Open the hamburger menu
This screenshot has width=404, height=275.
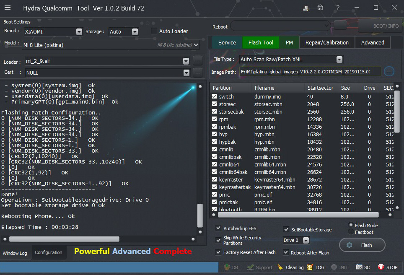[x=8, y=8]
